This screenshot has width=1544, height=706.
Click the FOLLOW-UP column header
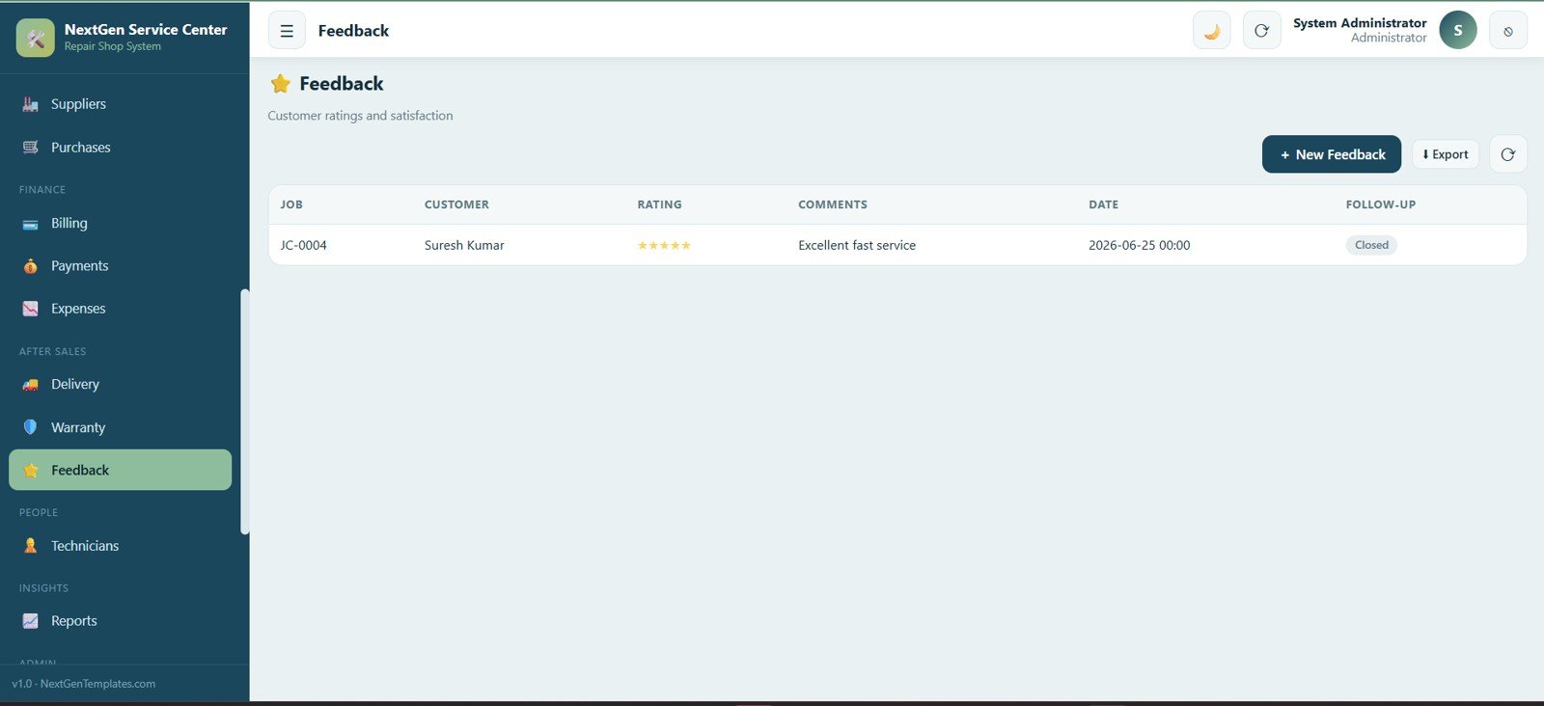(1381, 204)
